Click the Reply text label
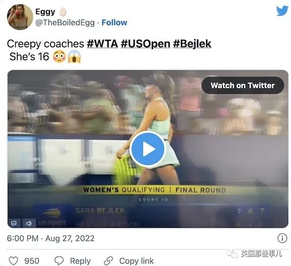 click(80, 261)
